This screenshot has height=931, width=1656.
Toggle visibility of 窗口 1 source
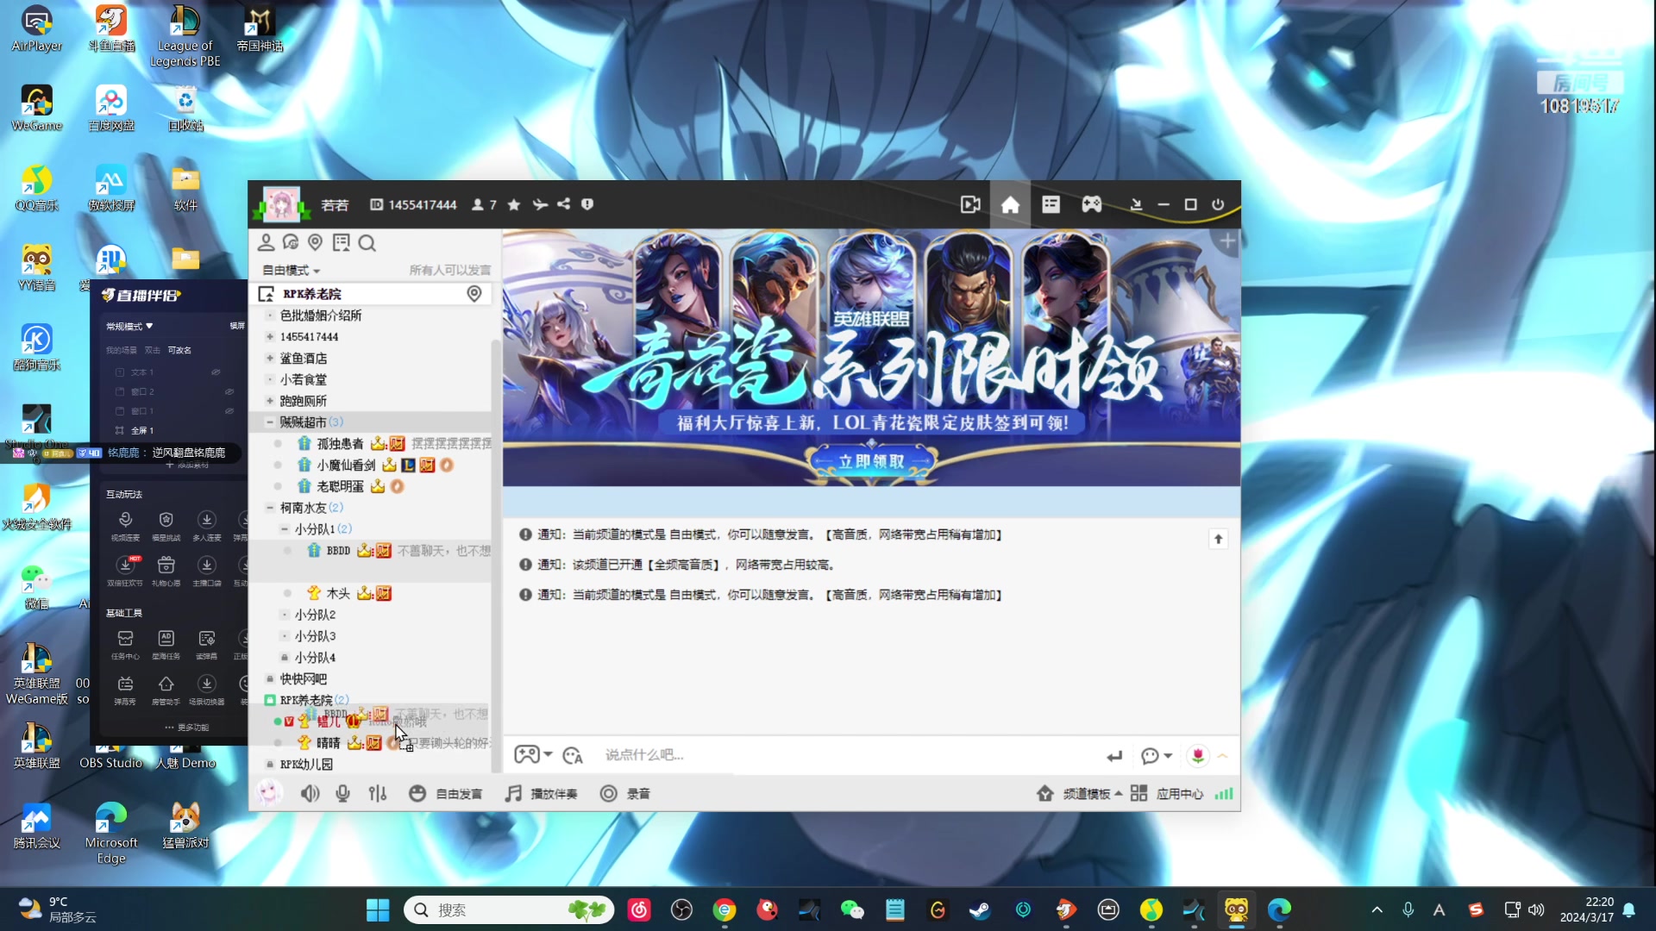coord(229,411)
